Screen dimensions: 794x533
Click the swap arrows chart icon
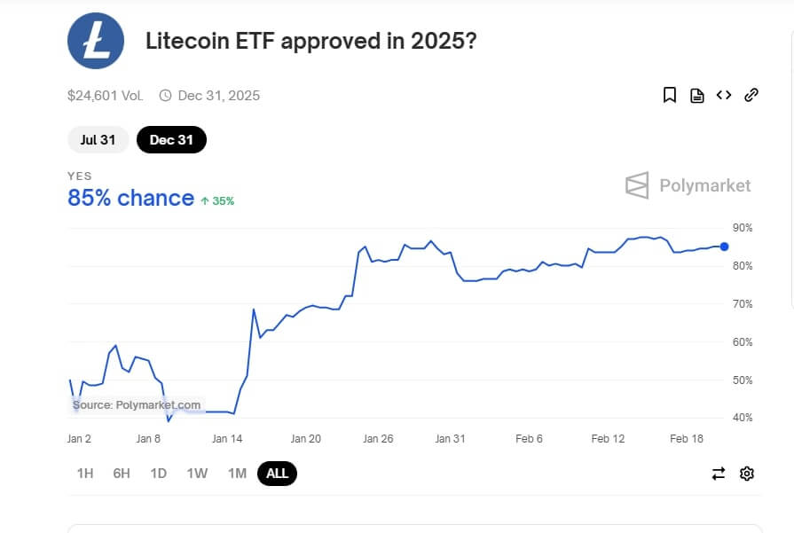tap(719, 474)
